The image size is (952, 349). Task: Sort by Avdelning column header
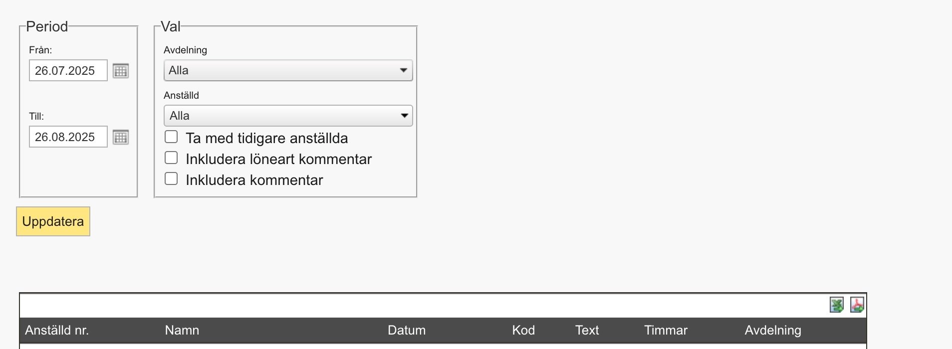[773, 330]
